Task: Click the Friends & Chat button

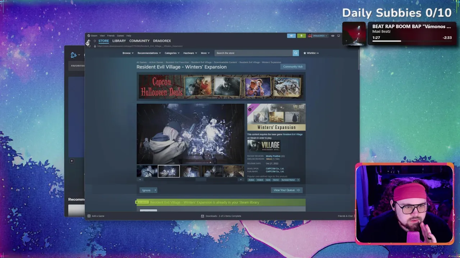Action: [345, 216]
